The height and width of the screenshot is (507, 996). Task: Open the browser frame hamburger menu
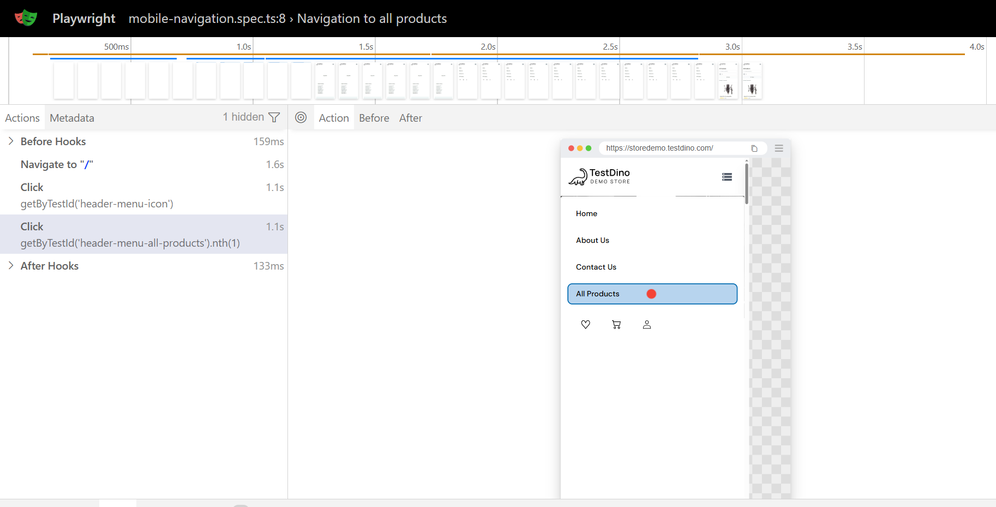(x=779, y=148)
